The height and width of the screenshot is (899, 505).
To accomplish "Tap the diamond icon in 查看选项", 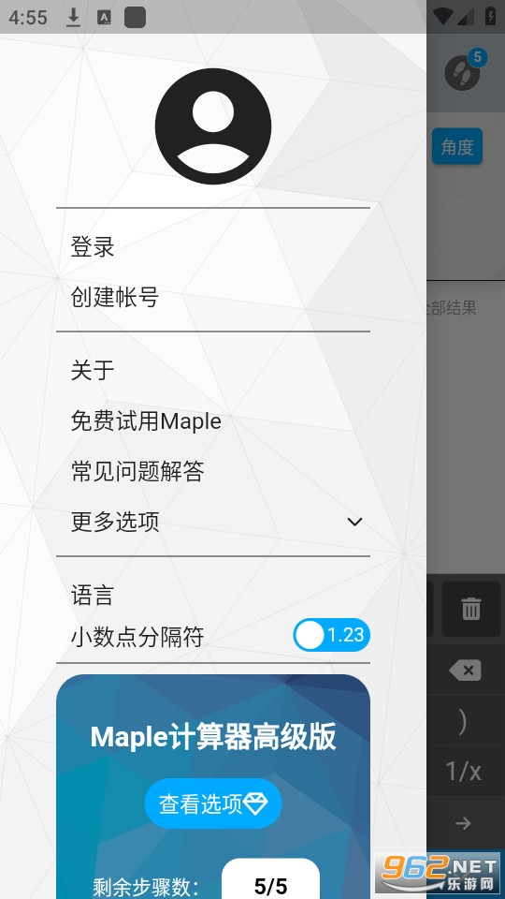I will tap(254, 803).
